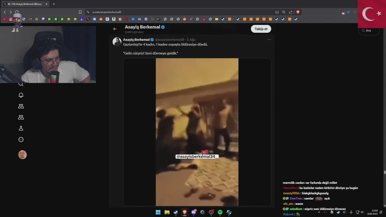Click the back arrow beside Asayiş Berkemal header

coord(115,29)
